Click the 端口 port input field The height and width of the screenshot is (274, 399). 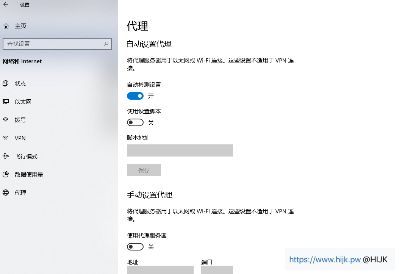217,270
